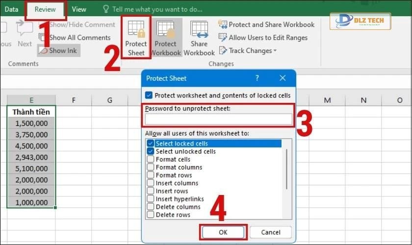Select the Thành tiền header cell
Screen dimensions: 412x245
click(x=31, y=112)
